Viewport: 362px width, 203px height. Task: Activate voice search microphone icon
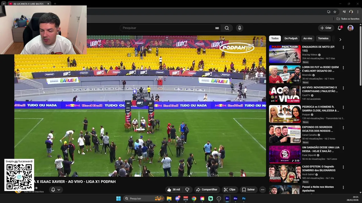point(240,28)
